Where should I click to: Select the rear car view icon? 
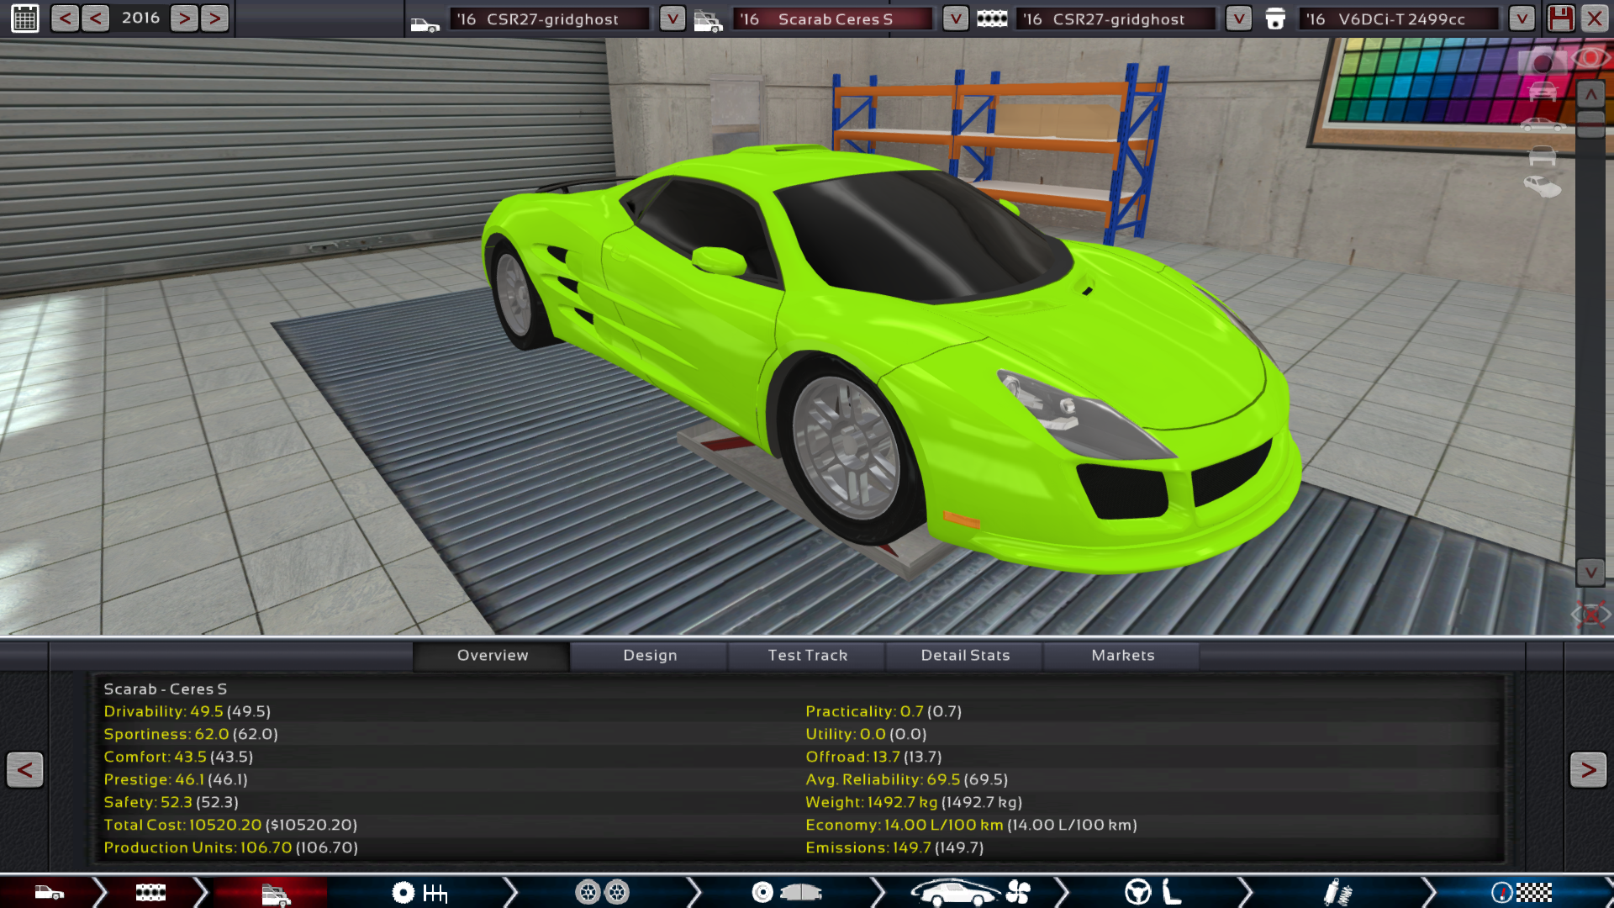pos(1543,156)
